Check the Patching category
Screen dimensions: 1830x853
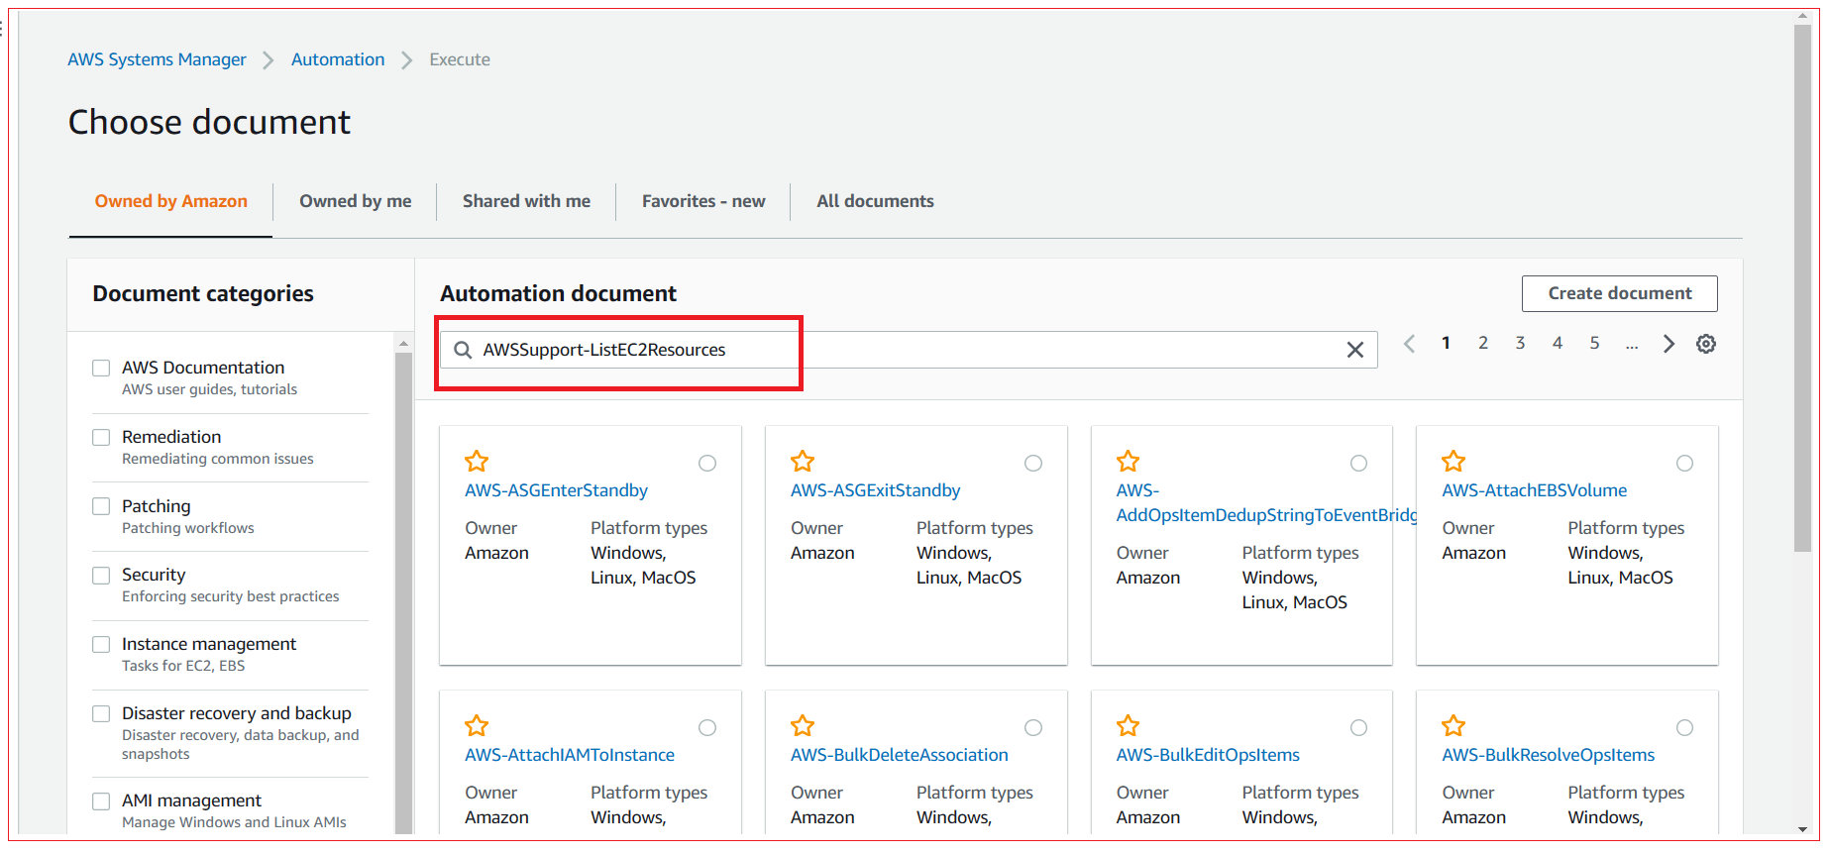click(101, 506)
